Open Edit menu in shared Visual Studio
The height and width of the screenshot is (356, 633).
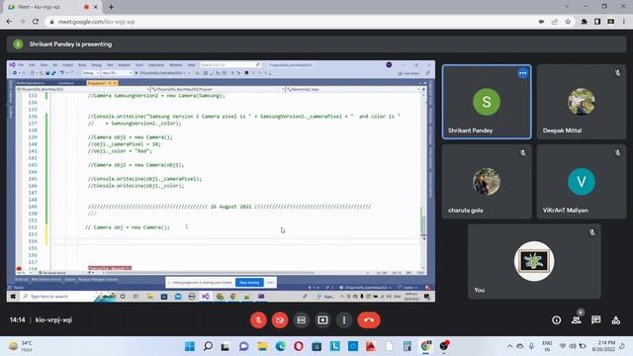[x=32, y=65]
